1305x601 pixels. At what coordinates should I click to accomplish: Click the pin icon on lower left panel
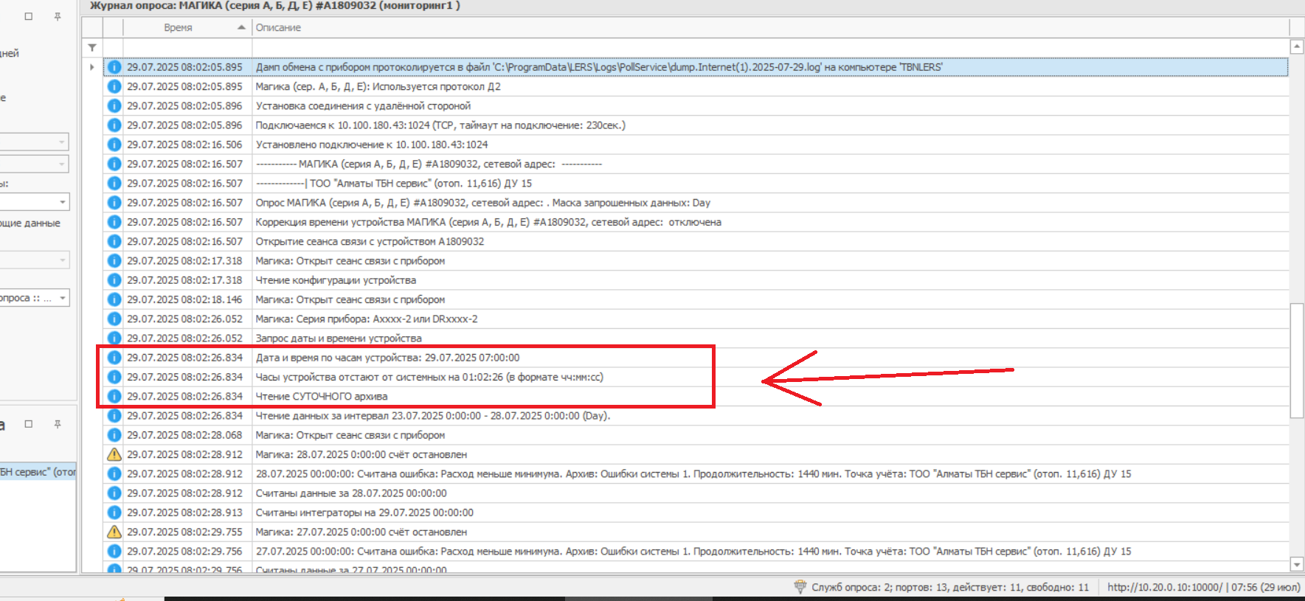58,424
